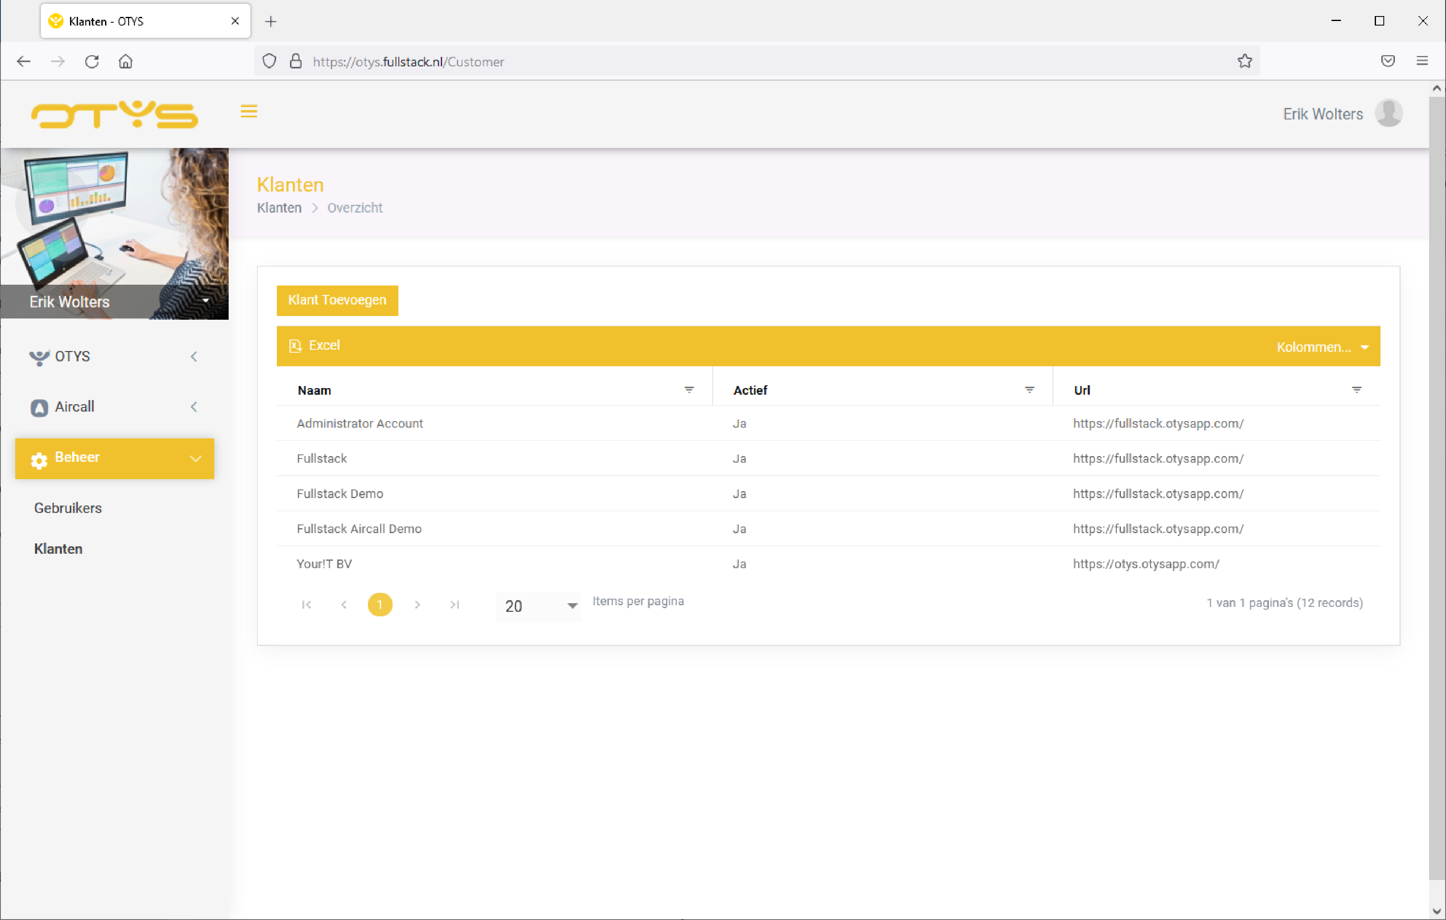Click Ja in the Fullstack Demo row

(x=739, y=494)
